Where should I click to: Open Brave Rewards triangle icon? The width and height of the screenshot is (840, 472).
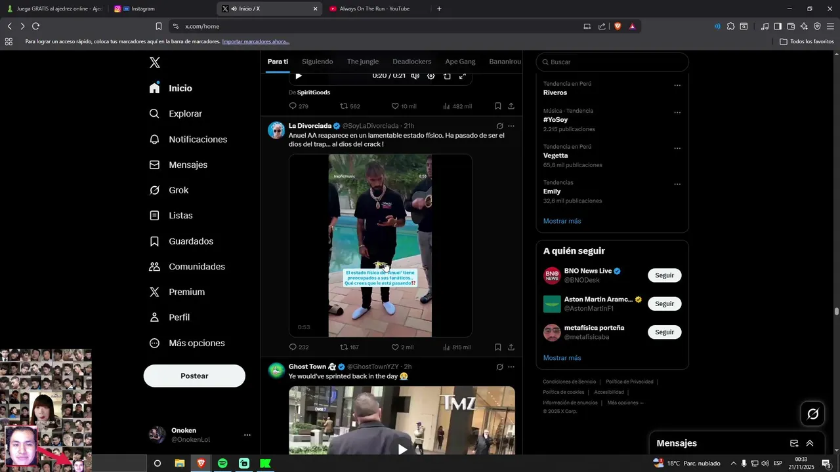[x=633, y=26]
